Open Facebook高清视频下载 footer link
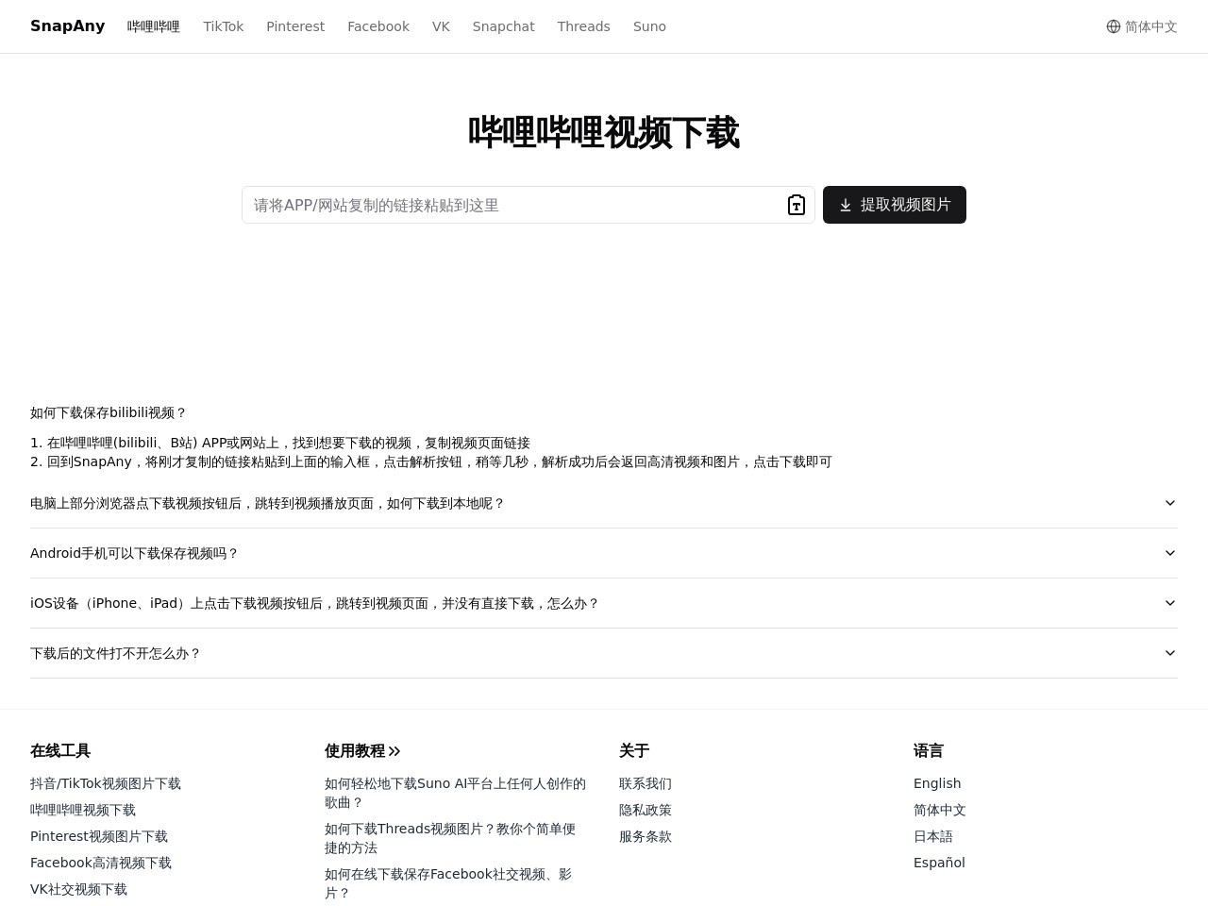1208x906 pixels. 101,863
